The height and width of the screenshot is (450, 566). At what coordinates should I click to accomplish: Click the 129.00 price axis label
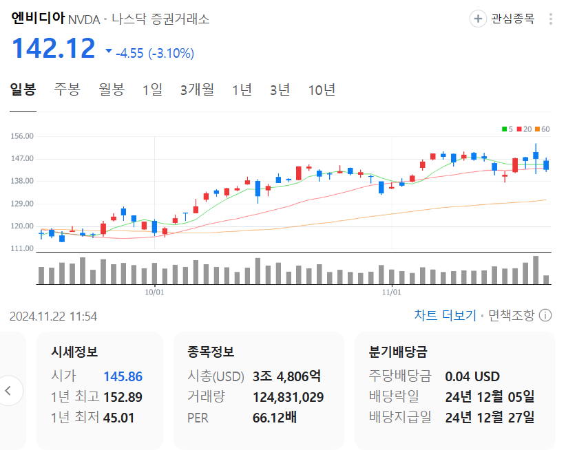[x=22, y=204]
